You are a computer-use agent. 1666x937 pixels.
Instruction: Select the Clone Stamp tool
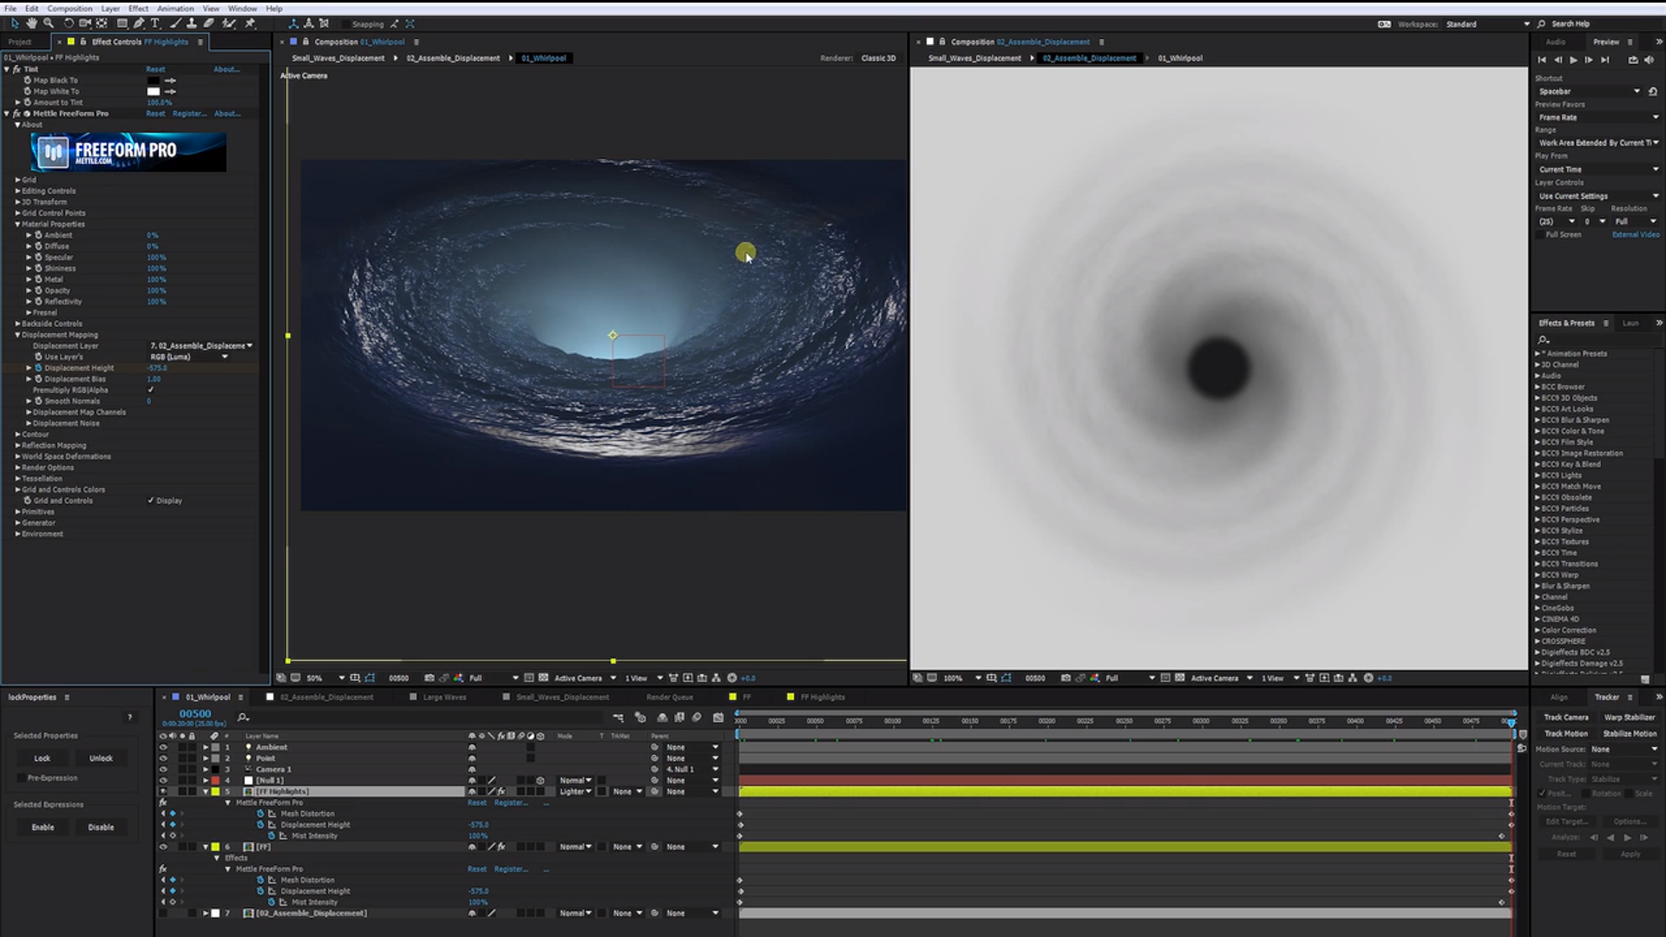pos(192,23)
